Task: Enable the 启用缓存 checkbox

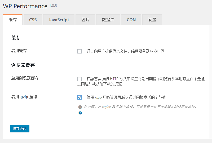Action: click(79, 51)
